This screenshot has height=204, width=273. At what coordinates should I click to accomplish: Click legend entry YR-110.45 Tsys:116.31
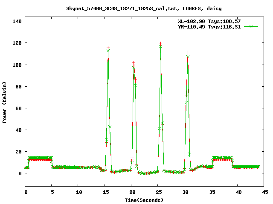(x=209, y=27)
